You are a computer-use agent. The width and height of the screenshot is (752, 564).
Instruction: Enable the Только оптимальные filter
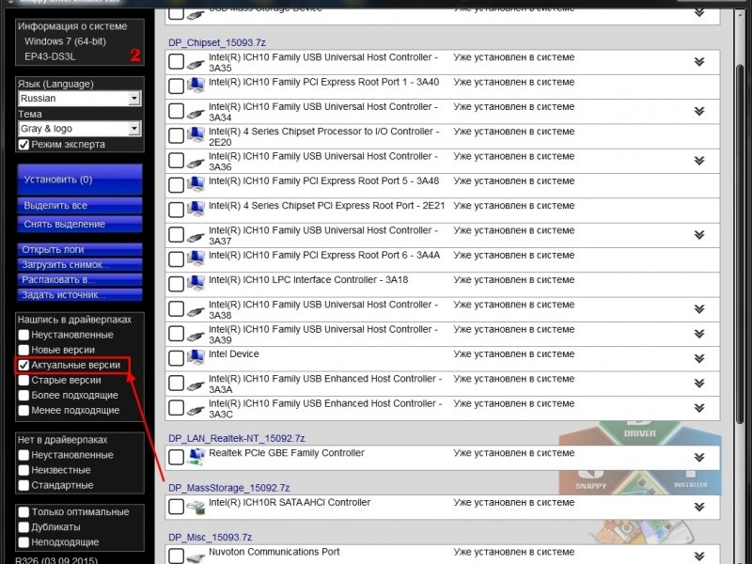click(23, 511)
